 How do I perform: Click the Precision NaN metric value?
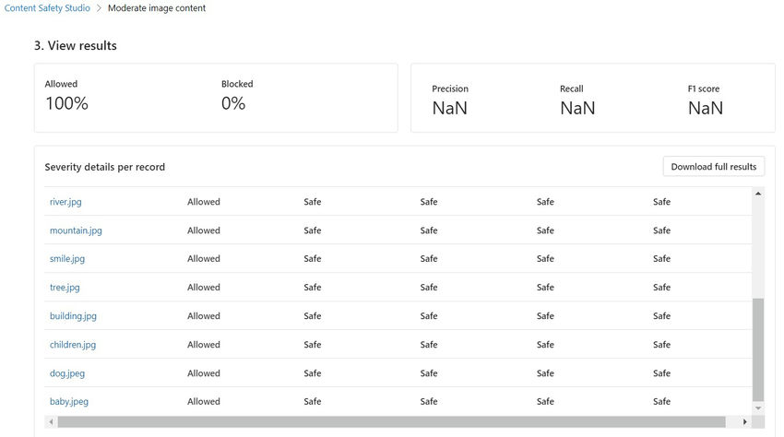click(x=449, y=108)
